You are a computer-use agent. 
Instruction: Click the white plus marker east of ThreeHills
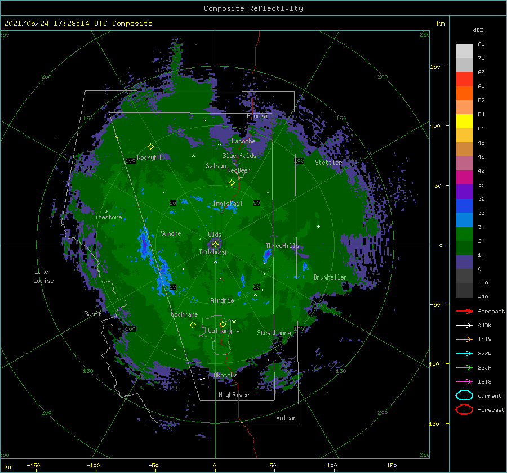click(318, 226)
